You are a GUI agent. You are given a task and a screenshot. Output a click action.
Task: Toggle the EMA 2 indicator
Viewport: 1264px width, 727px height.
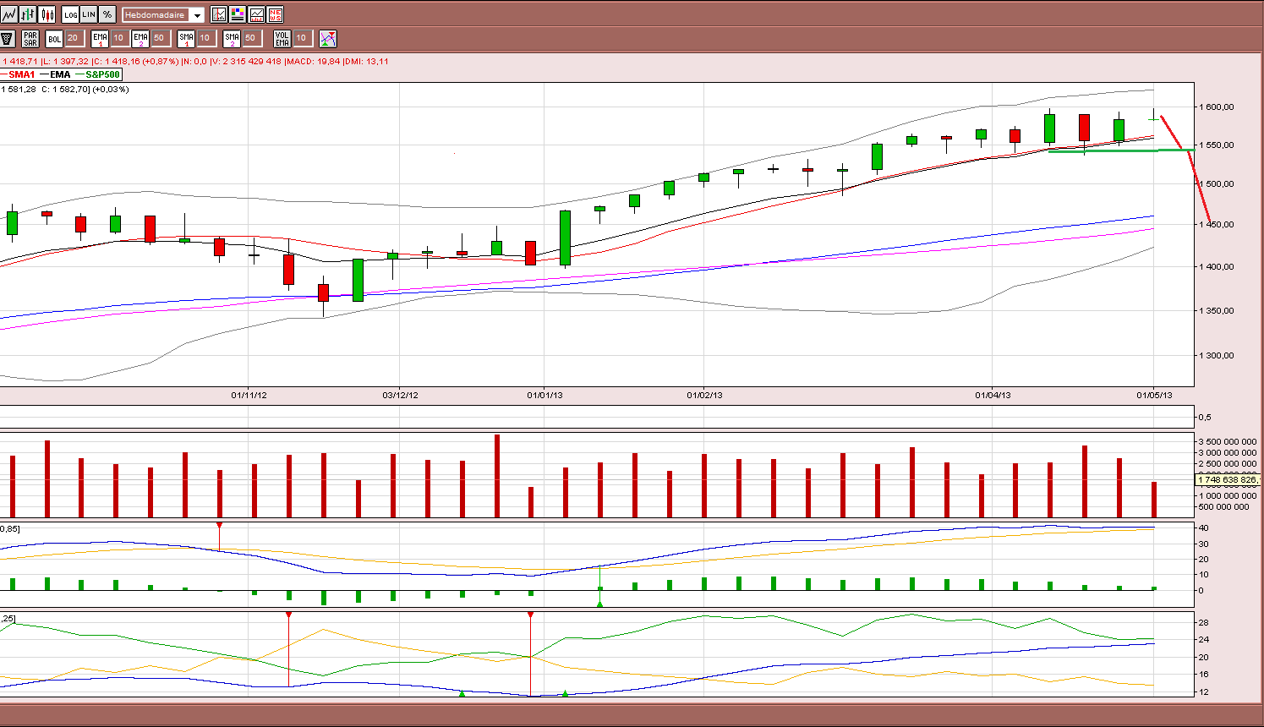coord(140,38)
